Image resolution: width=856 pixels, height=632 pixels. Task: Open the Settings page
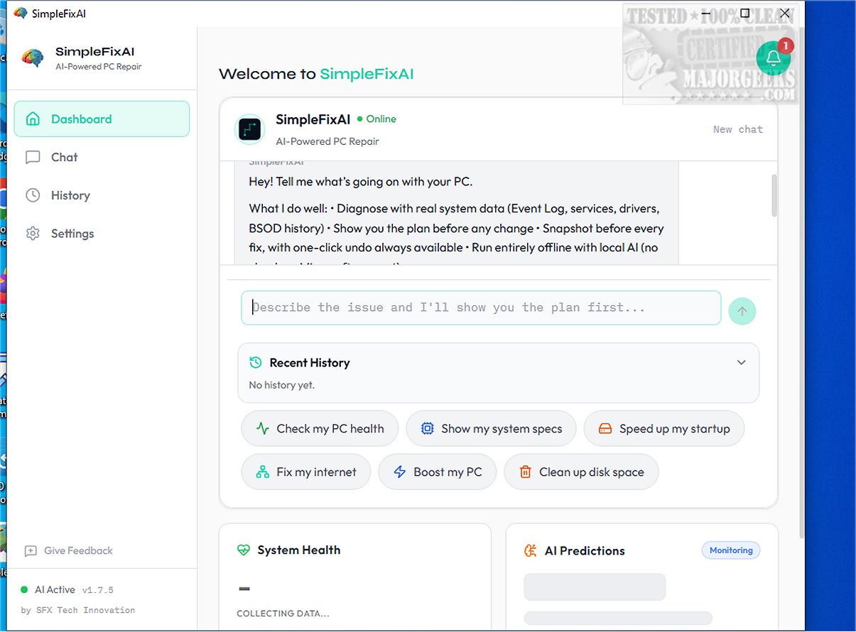[102, 234]
